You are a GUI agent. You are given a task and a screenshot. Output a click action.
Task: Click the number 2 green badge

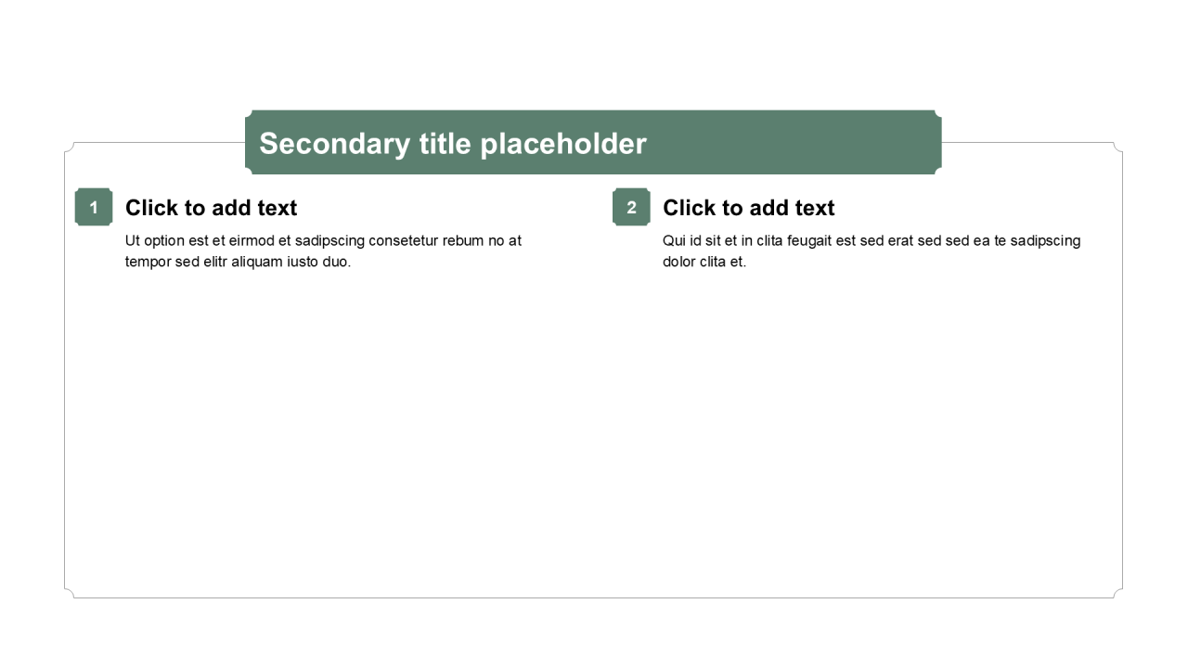click(631, 207)
